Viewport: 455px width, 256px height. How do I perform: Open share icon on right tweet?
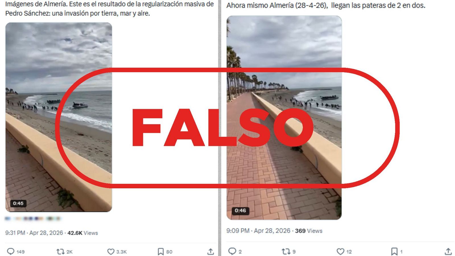tap(448, 251)
